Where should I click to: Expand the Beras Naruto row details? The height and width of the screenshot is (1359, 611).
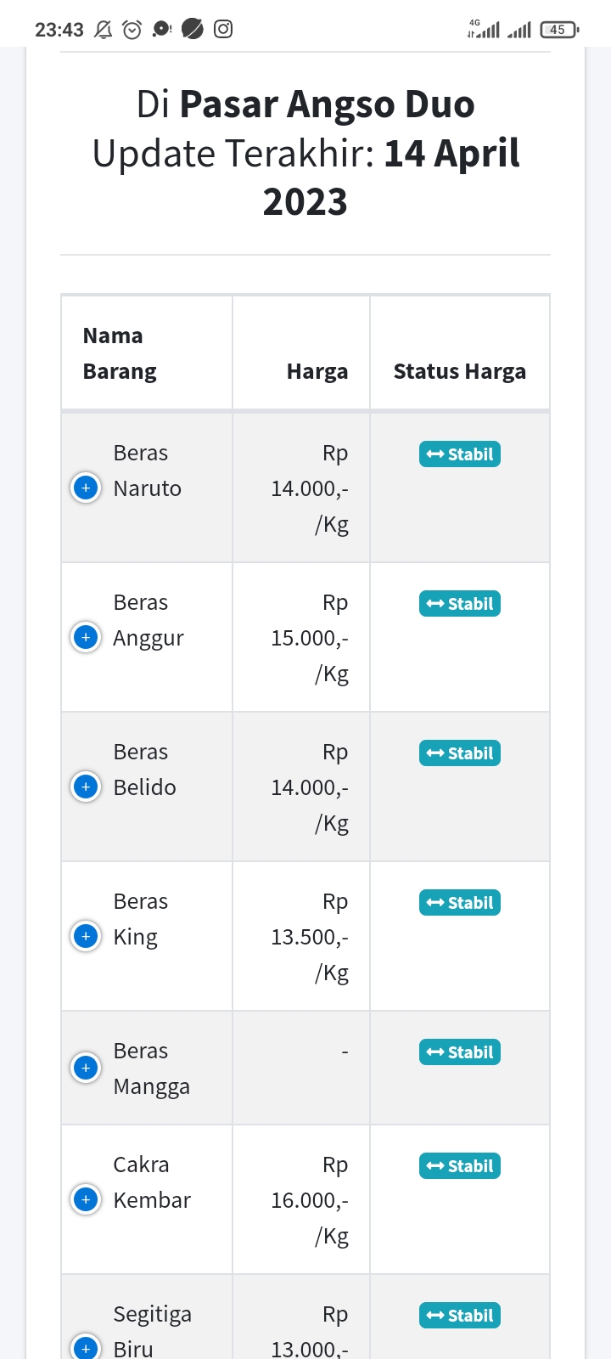click(x=86, y=488)
